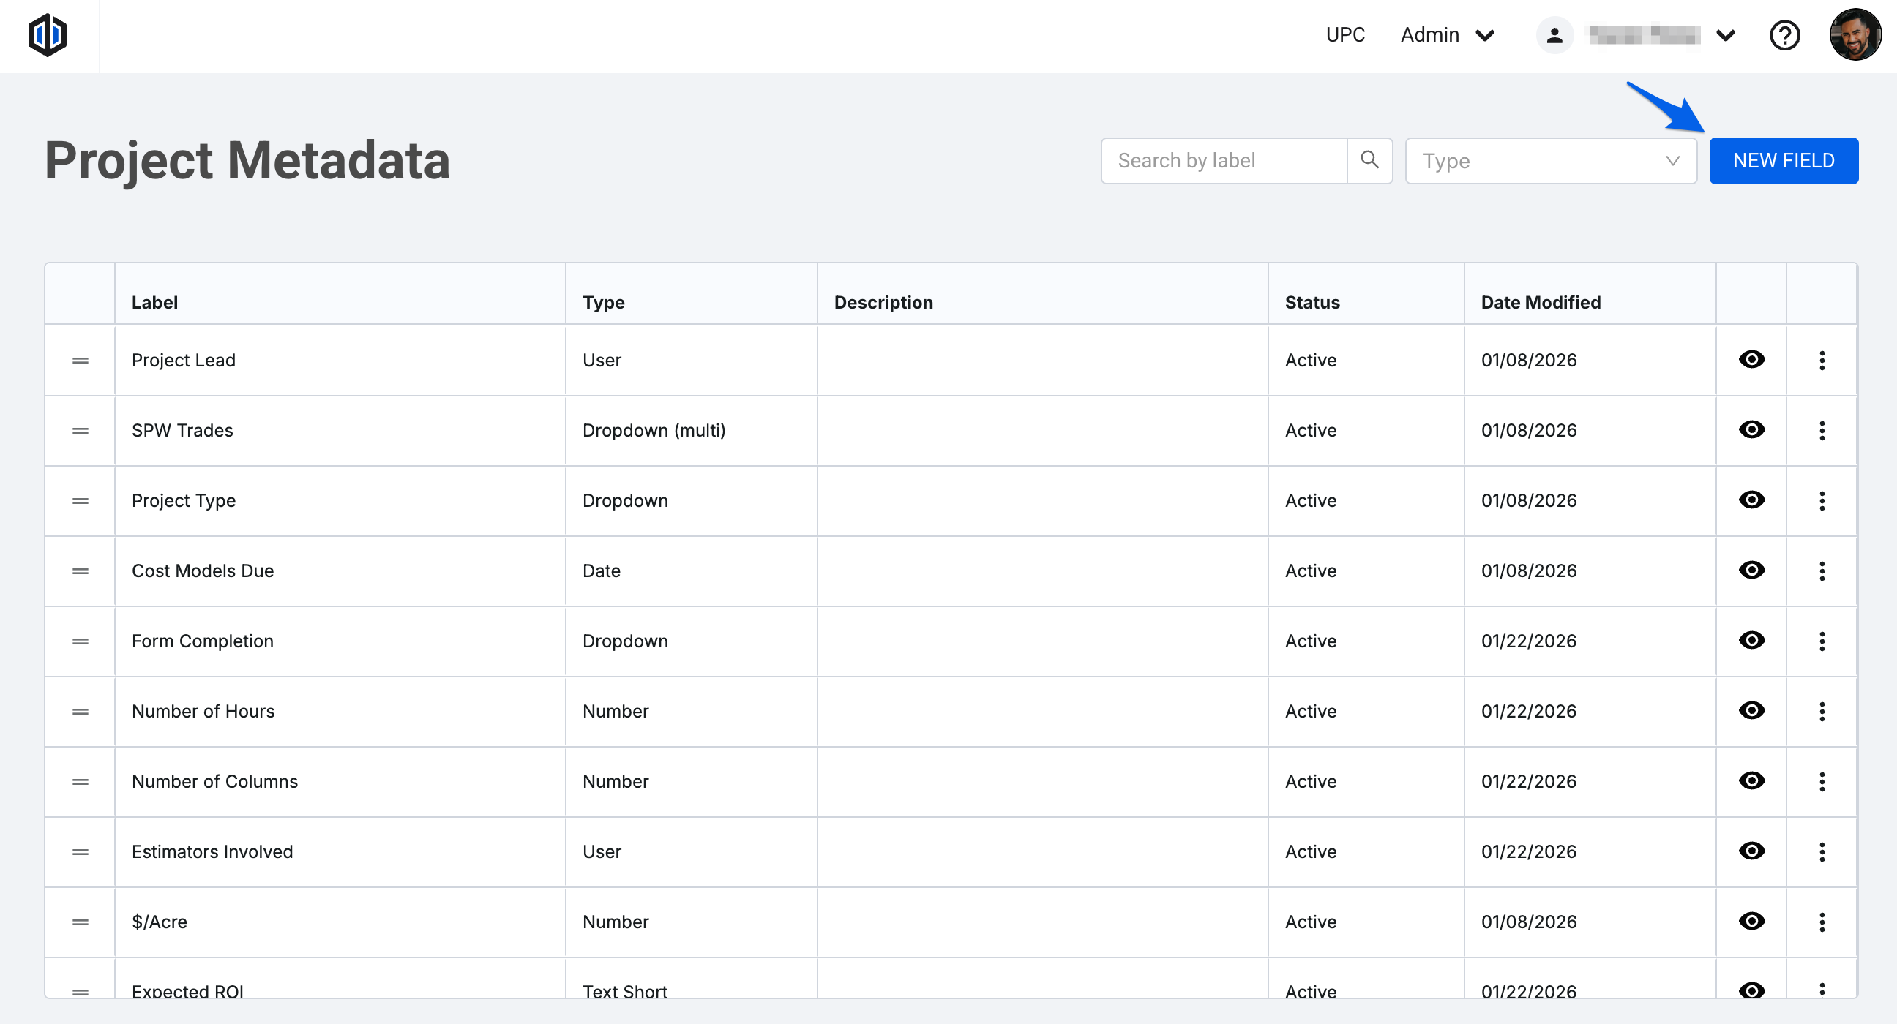Open the profile photo avatar
Screen dimensions: 1897x1024
[x=1855, y=34]
